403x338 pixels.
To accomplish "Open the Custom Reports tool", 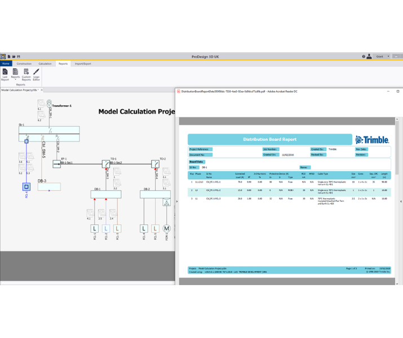I will coord(26,74).
